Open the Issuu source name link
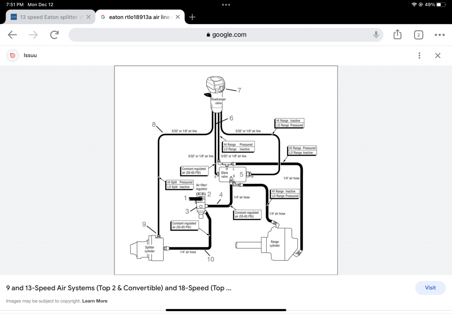452x314 pixels. click(30, 55)
